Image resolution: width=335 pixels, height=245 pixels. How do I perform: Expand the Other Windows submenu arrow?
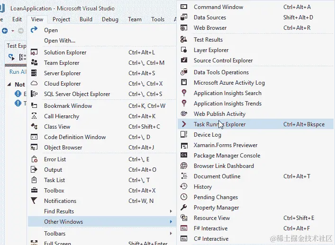pos(171,221)
